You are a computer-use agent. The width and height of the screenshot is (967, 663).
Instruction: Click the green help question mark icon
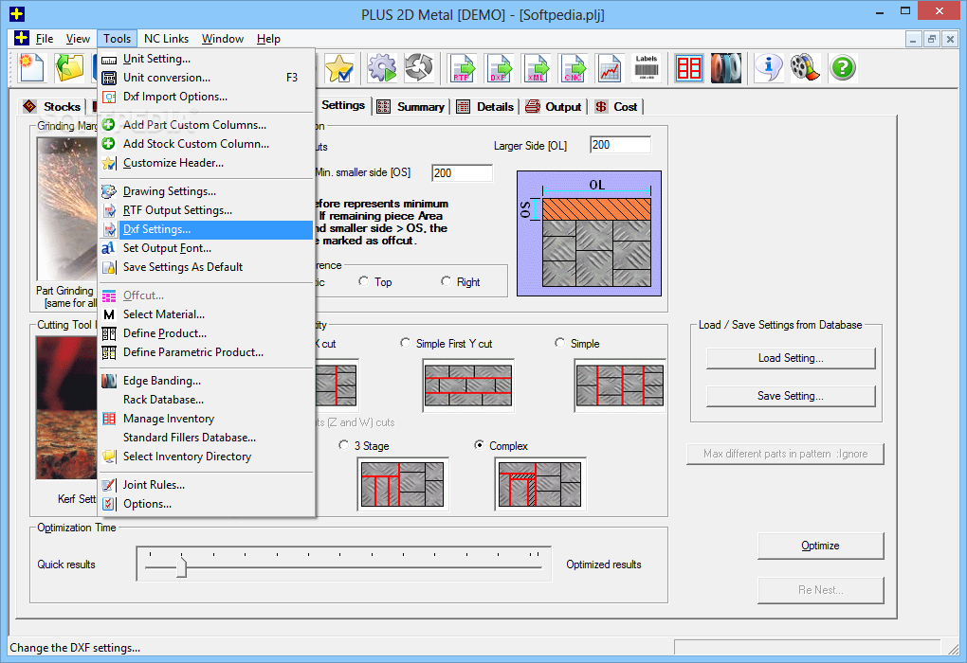coord(843,68)
